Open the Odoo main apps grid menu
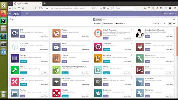178x100 pixels. tap(10, 14)
